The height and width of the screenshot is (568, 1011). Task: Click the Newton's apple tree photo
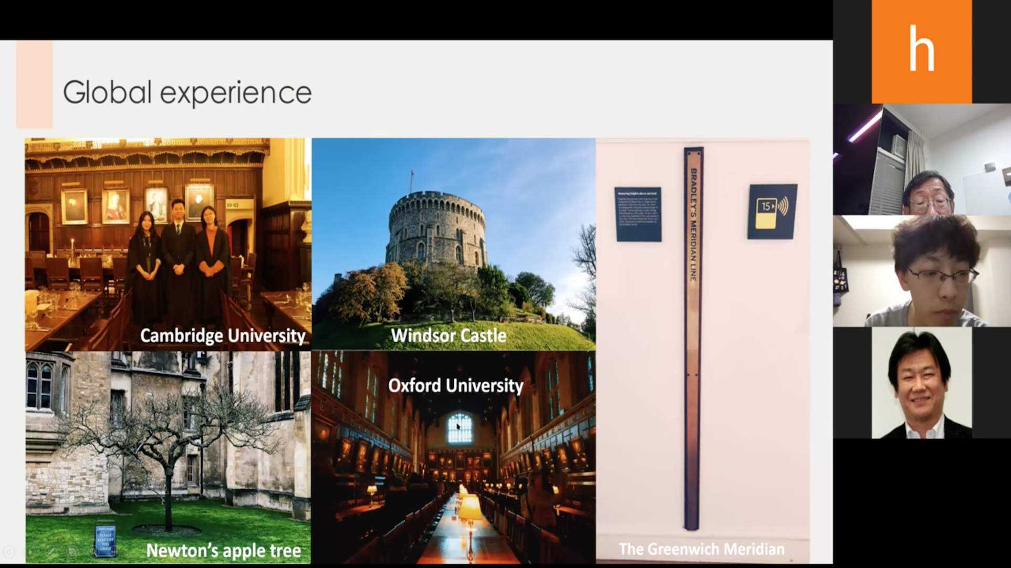pos(168,457)
